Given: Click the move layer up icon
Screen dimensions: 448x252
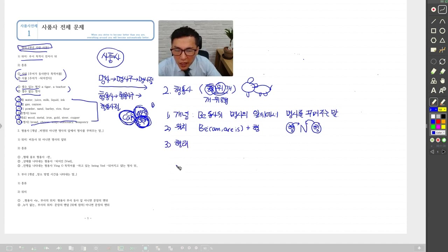Looking at the screenshot, I should pyautogui.click(x=21, y=248).
